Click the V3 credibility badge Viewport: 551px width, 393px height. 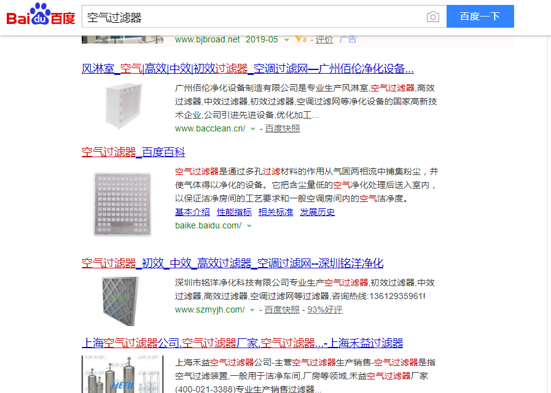(x=300, y=39)
